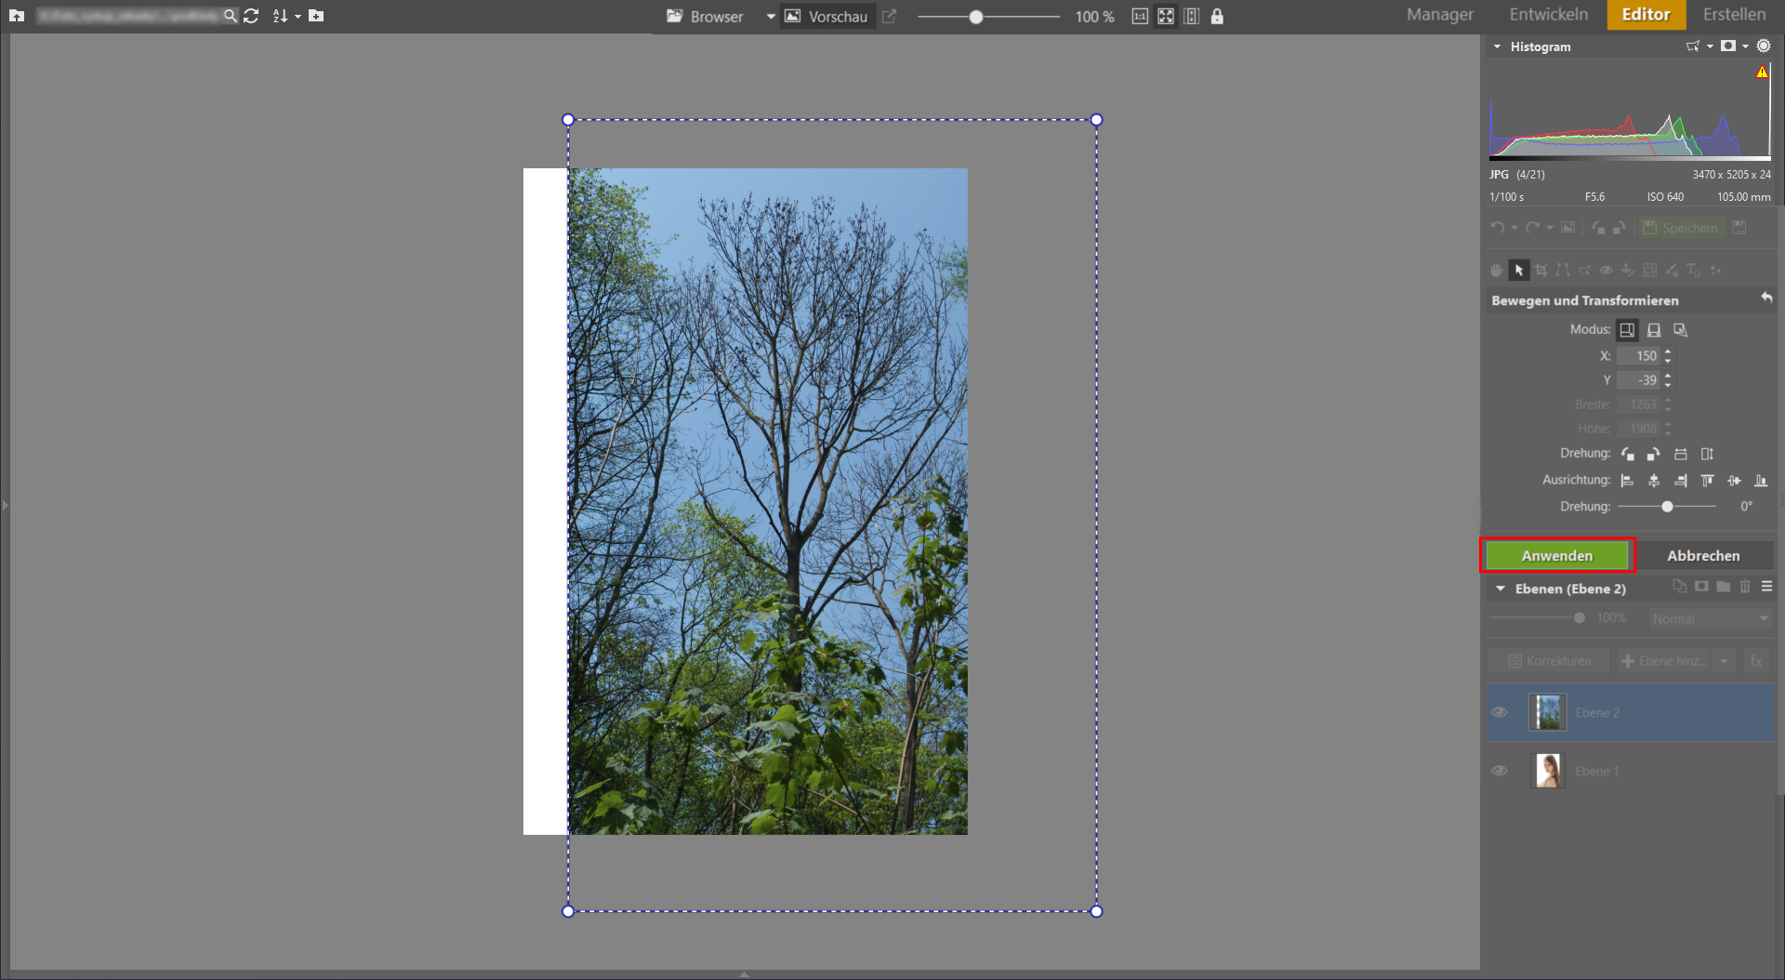This screenshot has height=980, width=1785.
Task: Click the refresh folder icon
Action: (x=251, y=16)
